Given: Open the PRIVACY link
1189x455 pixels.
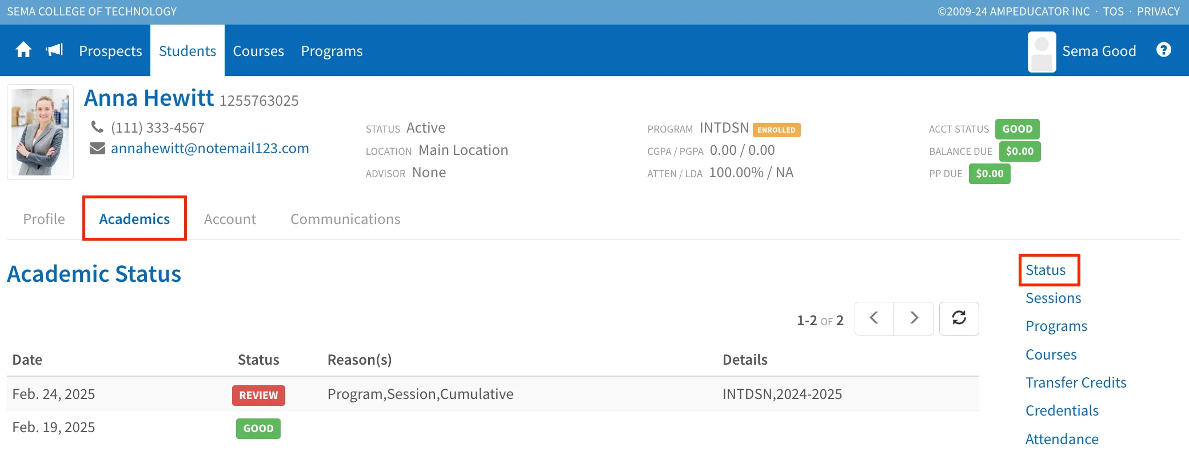Looking at the screenshot, I should (1158, 11).
